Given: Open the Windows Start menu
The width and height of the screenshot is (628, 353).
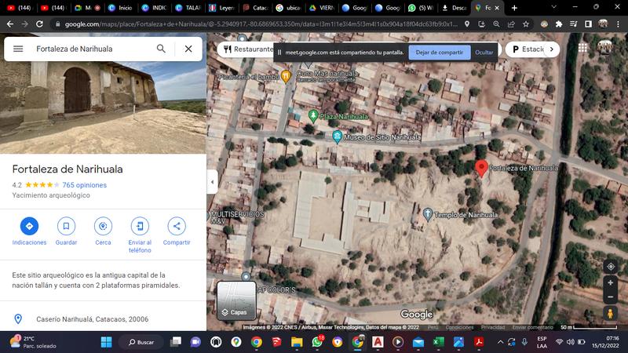Looking at the screenshot, I should coord(107,342).
